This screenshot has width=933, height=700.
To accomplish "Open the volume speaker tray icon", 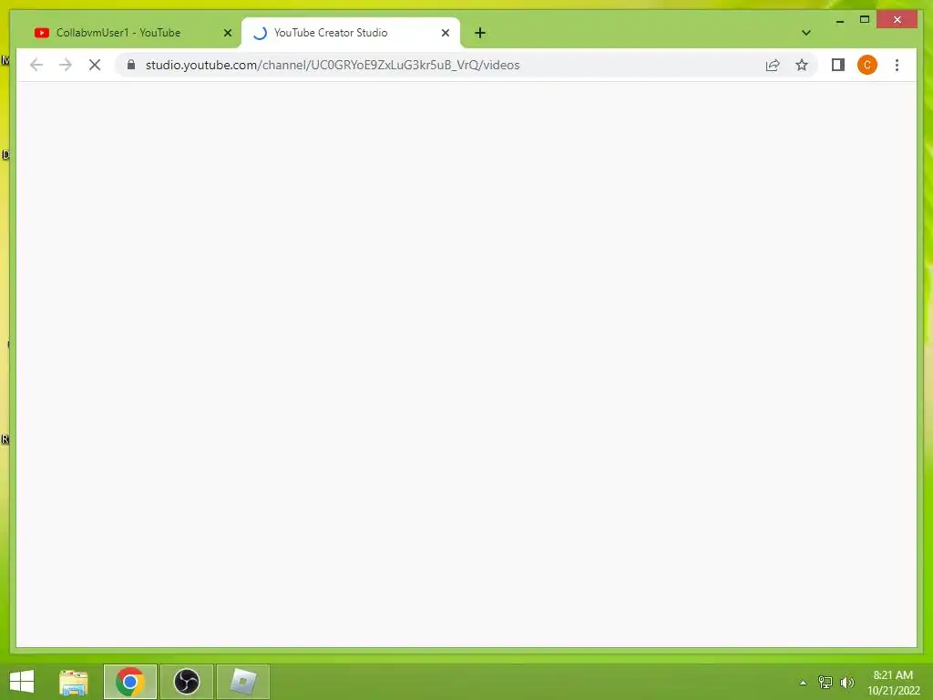I will [847, 682].
